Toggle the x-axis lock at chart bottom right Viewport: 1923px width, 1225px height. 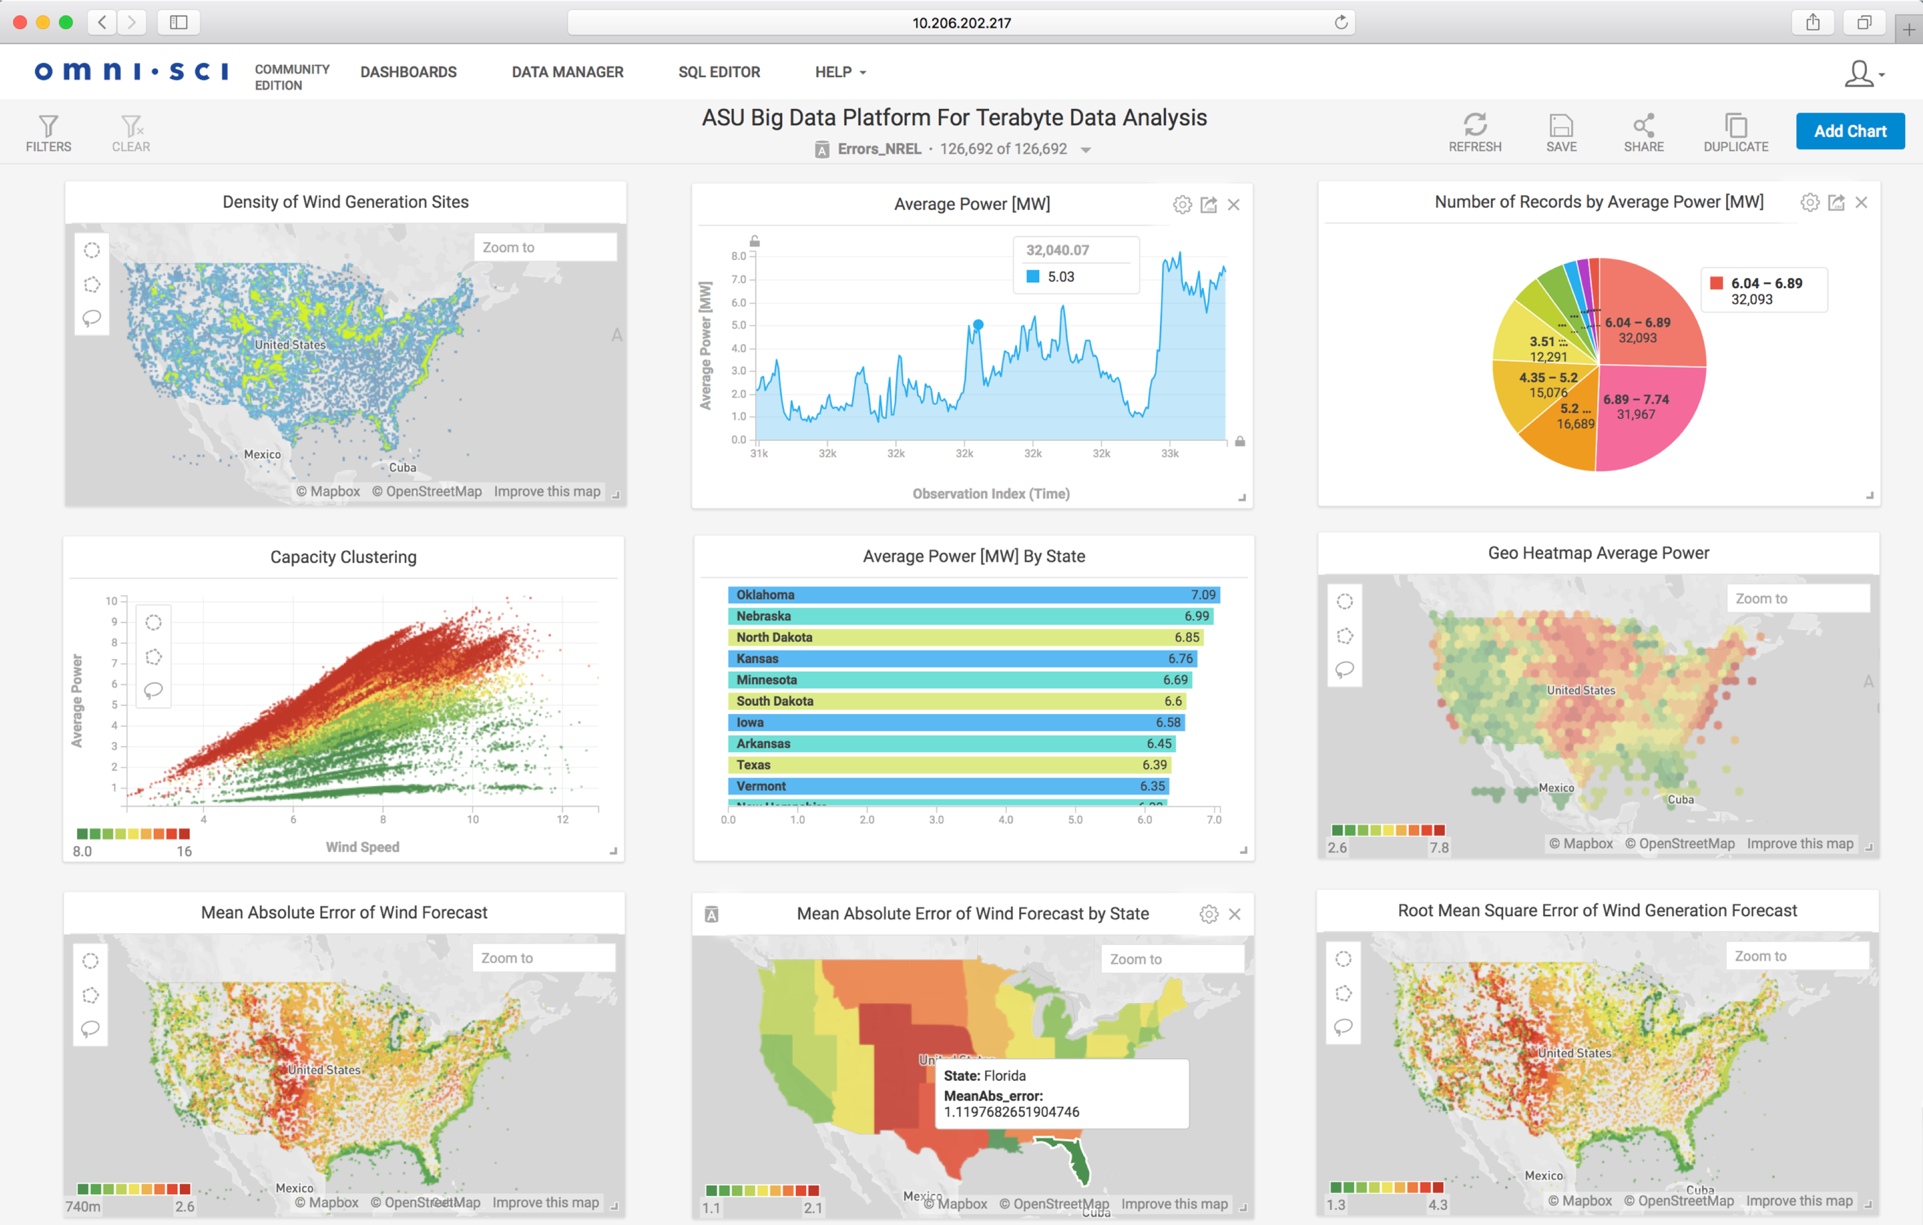tap(1239, 441)
